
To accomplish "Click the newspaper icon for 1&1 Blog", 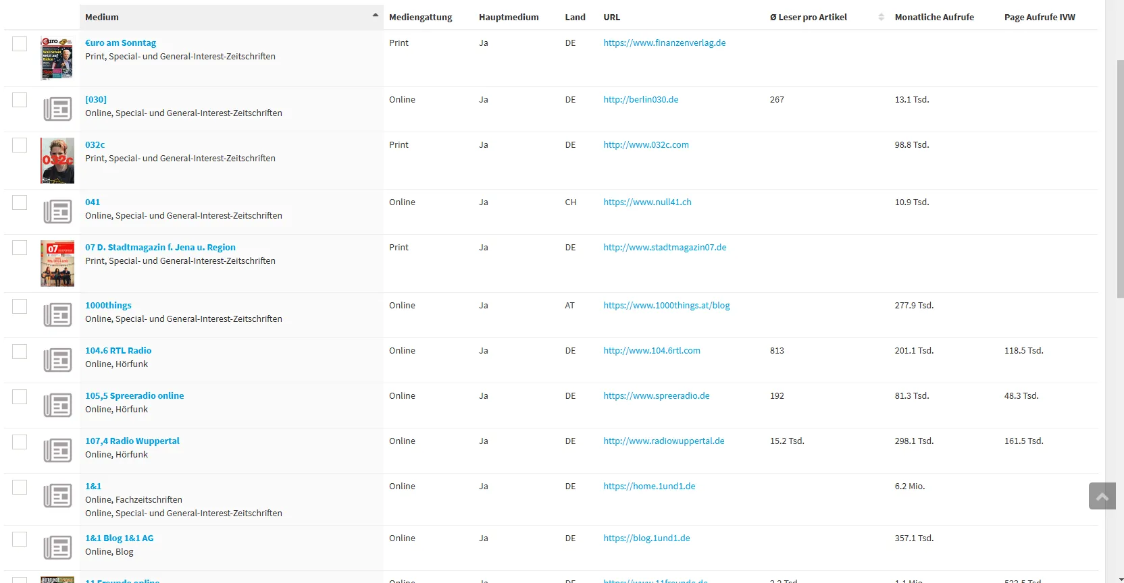I will (x=57, y=547).
